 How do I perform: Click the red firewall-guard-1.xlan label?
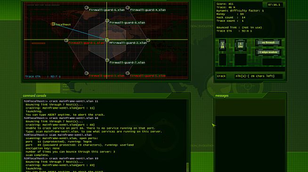[86, 43]
